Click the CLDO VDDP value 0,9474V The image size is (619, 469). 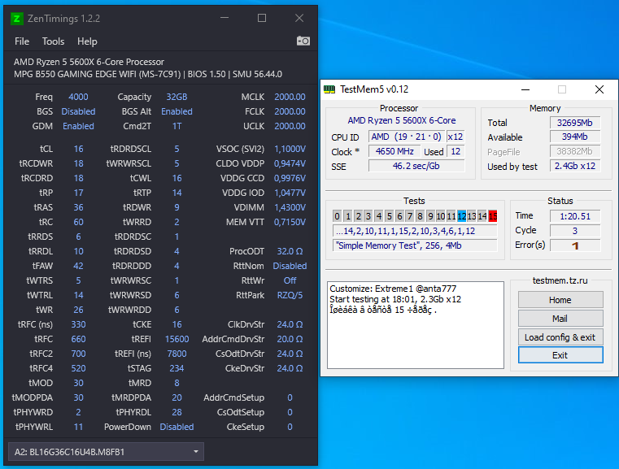coord(290,163)
